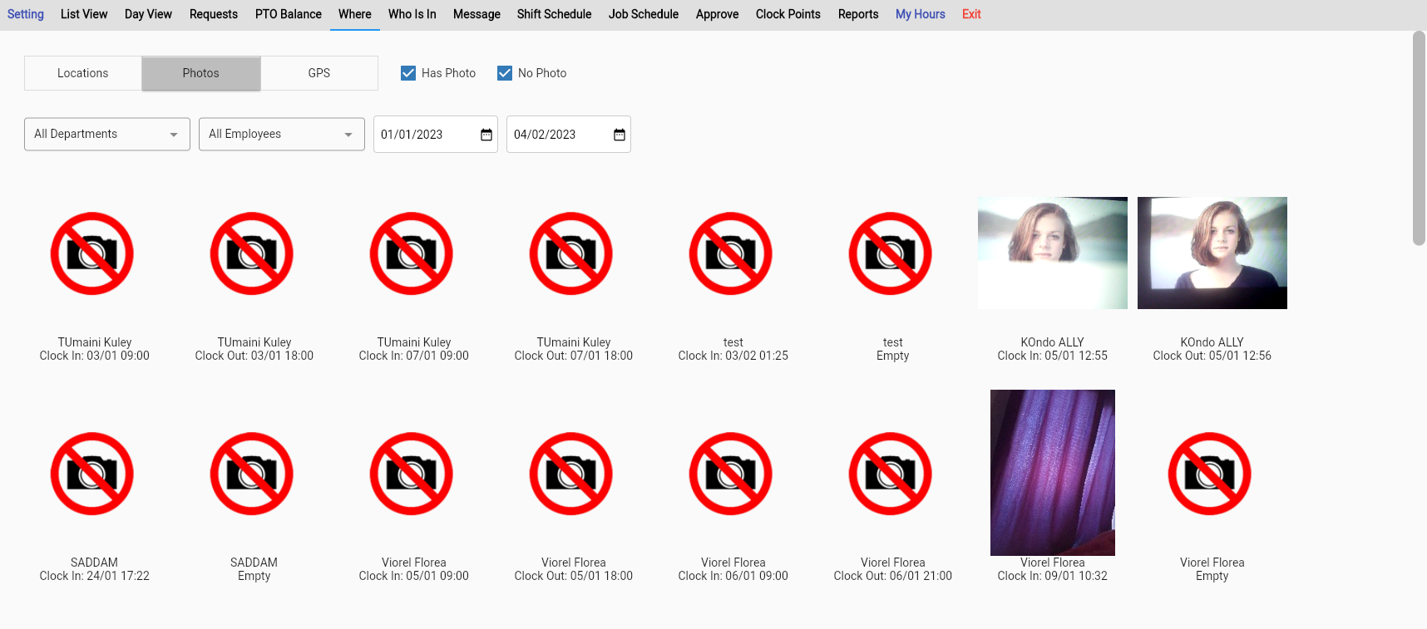Image resolution: width=1427 pixels, height=629 pixels.
Task: Click no-photo icon for TUmaini Kuley Clock Out 03/01 18:00
Action: tap(252, 253)
